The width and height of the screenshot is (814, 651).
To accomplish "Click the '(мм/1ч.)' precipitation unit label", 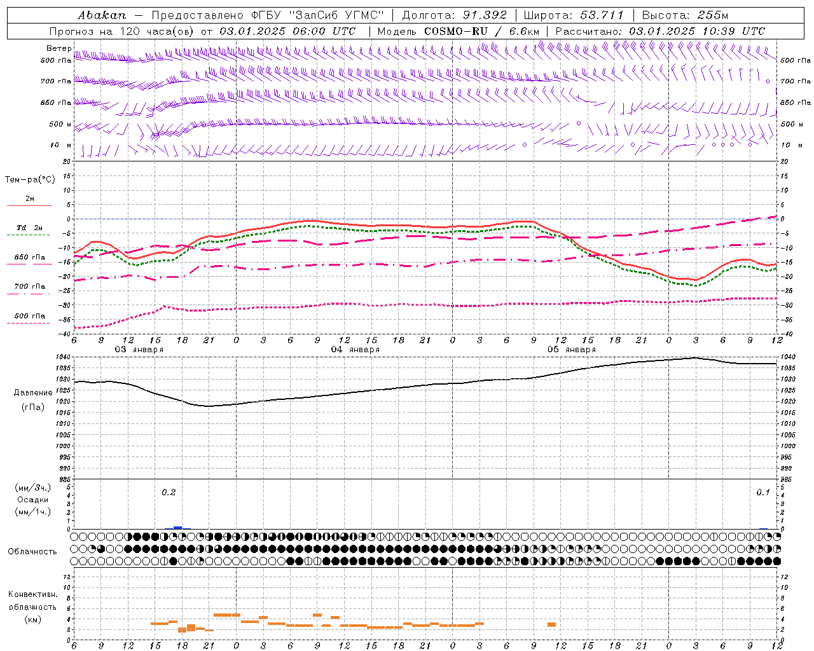I will [x=33, y=512].
